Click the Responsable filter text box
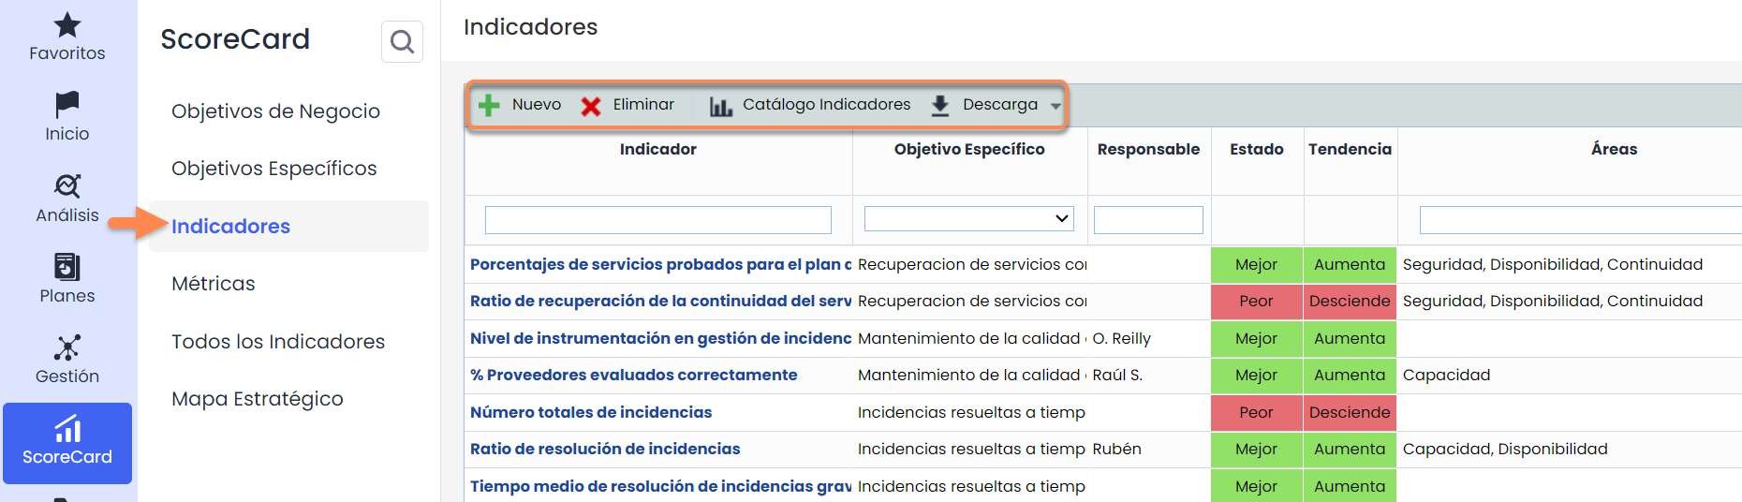This screenshot has height=502, width=1742. [x=1148, y=220]
